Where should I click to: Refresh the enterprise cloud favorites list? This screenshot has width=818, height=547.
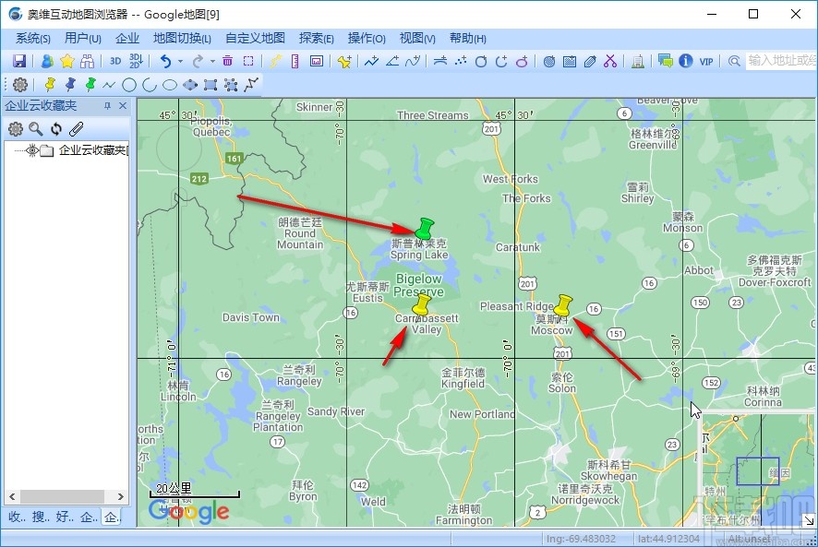click(55, 128)
